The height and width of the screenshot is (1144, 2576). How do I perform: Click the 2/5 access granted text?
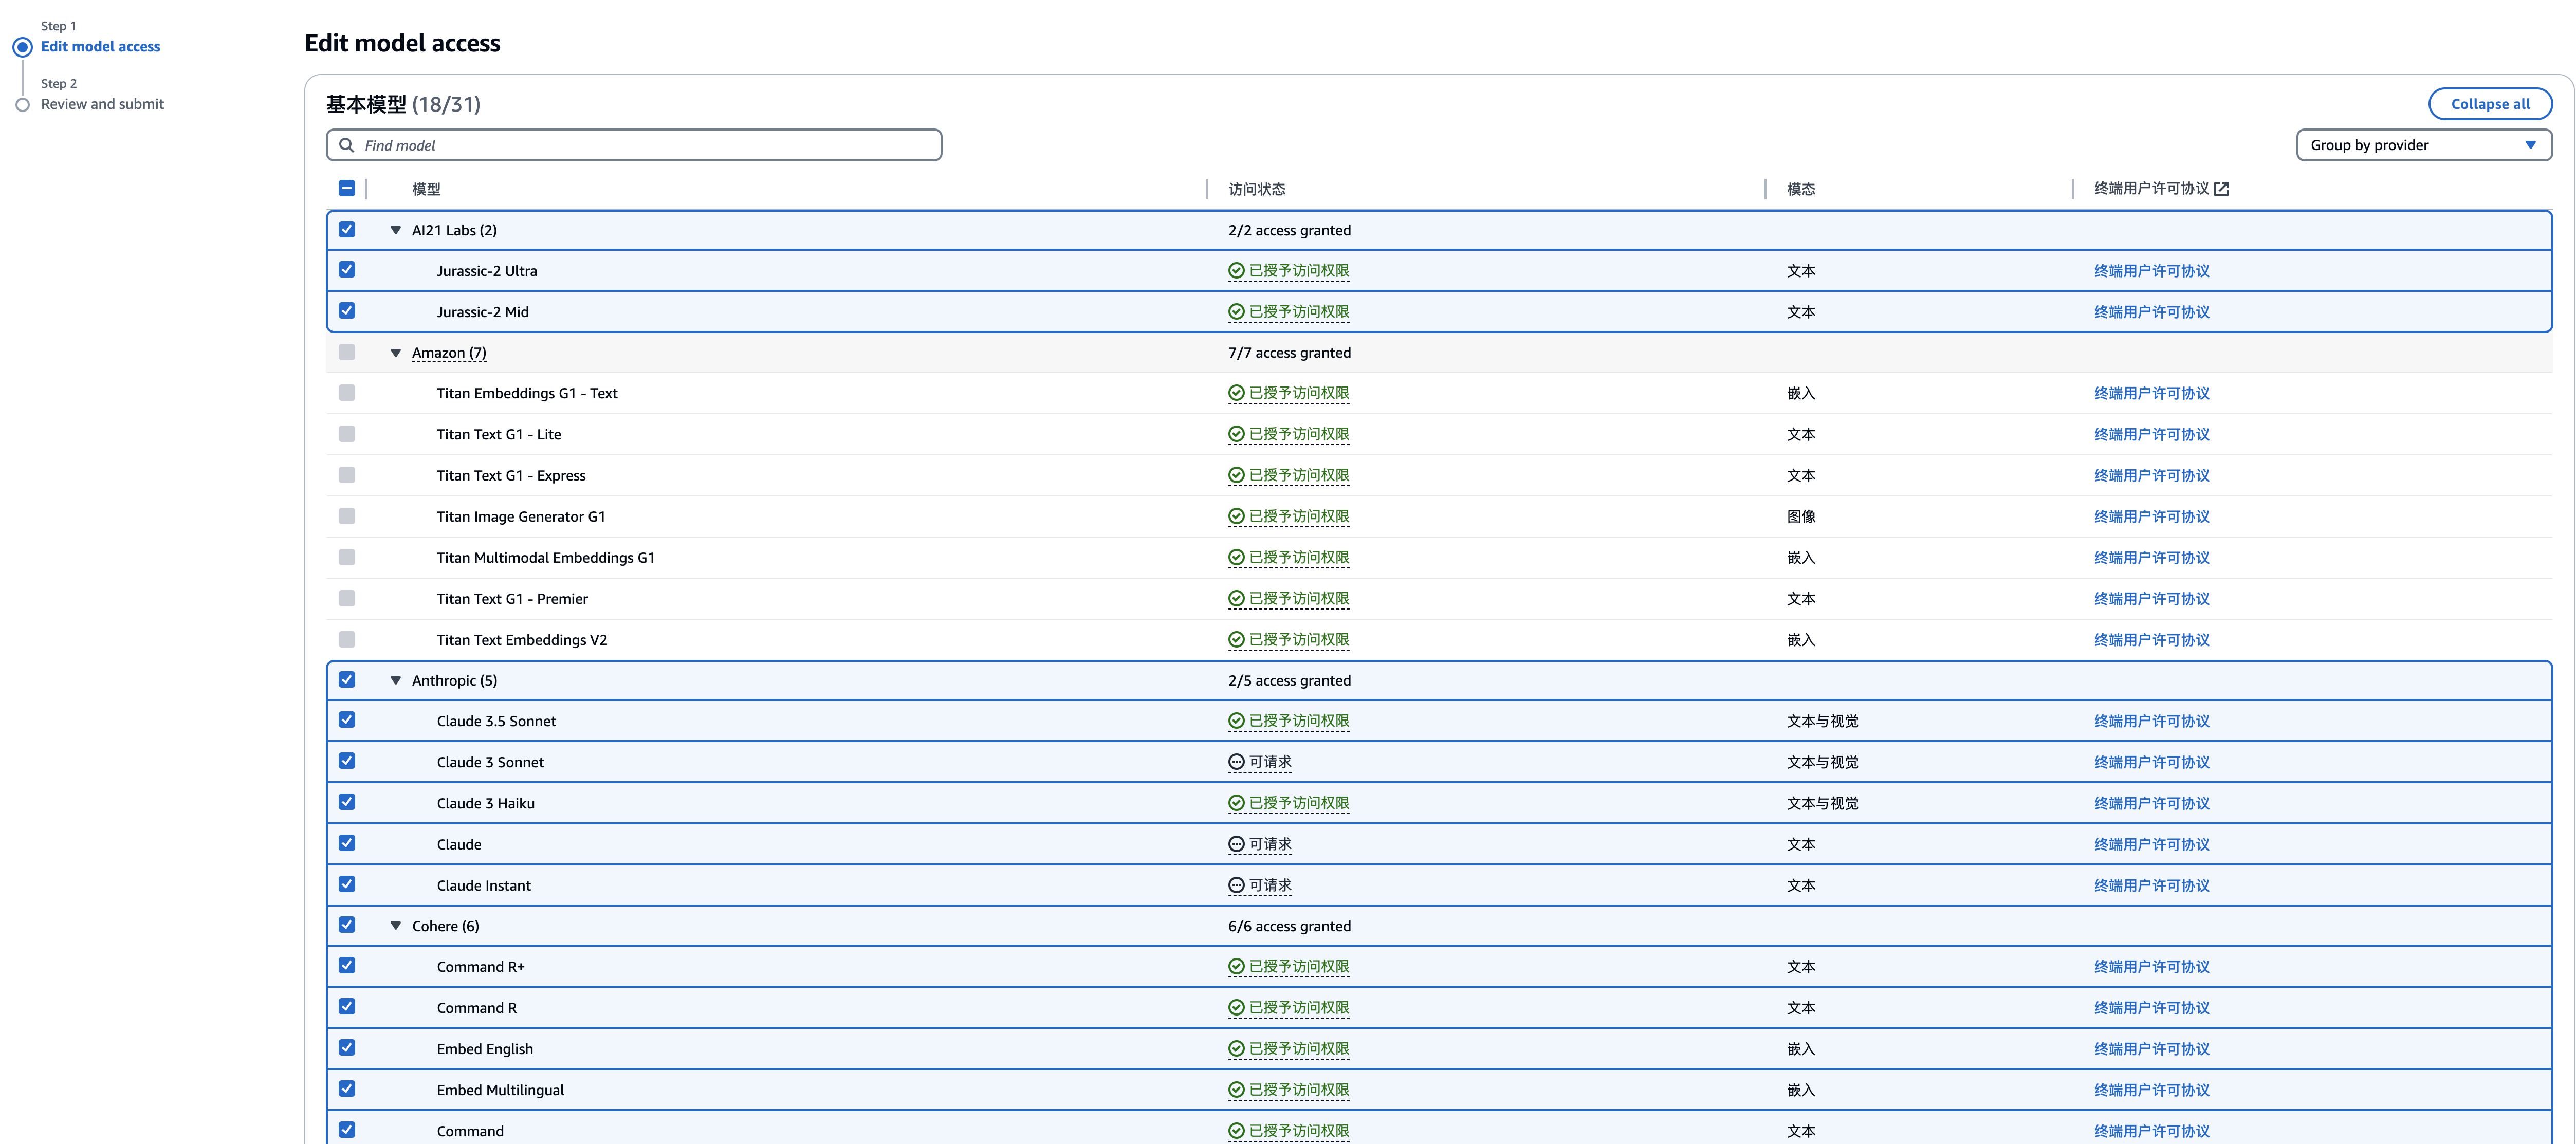coord(1289,681)
